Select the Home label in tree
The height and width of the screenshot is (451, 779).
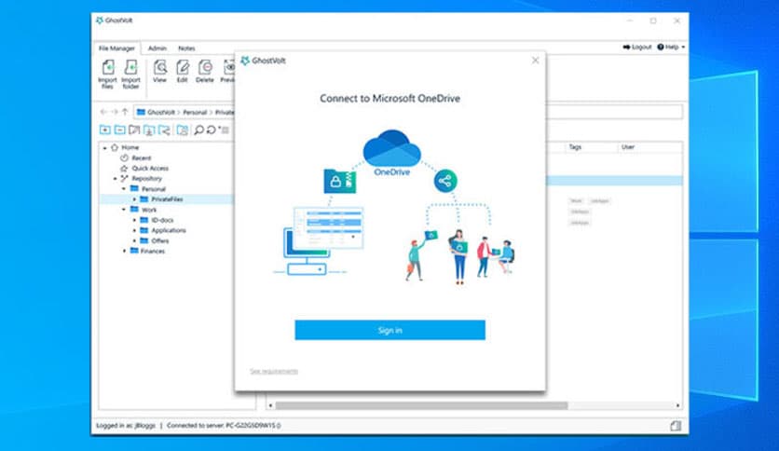click(130, 147)
